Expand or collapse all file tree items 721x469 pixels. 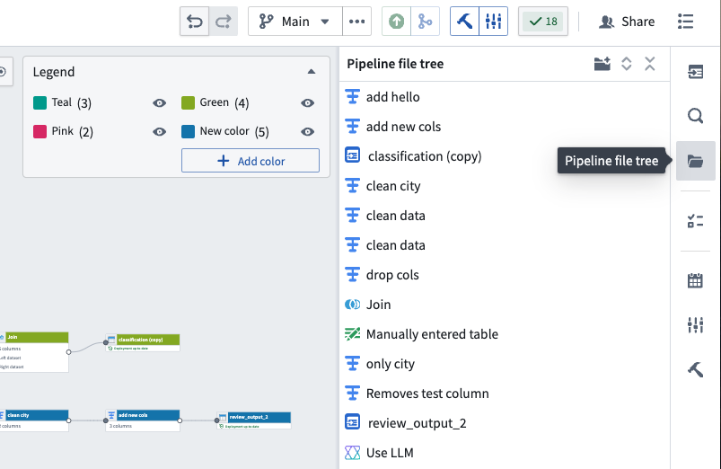(x=627, y=64)
